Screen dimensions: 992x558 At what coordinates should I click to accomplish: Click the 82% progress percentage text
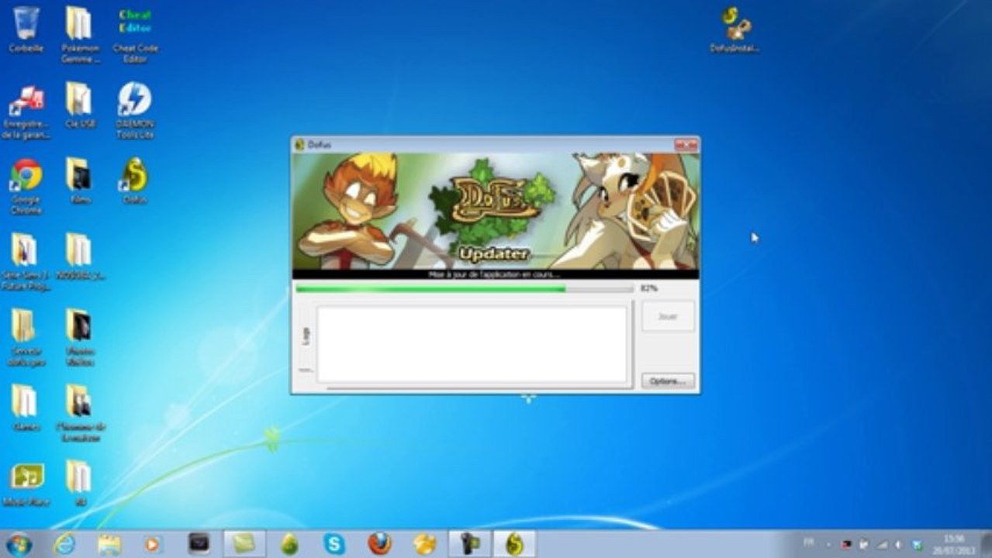(x=648, y=288)
